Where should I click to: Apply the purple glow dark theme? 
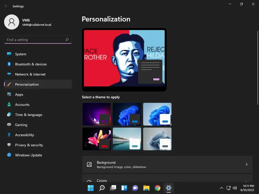click(x=97, y=114)
